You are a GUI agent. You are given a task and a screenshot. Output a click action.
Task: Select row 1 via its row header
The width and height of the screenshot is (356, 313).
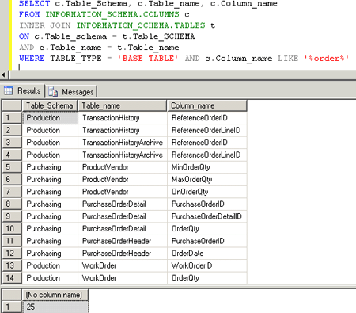pyautogui.click(x=12, y=117)
